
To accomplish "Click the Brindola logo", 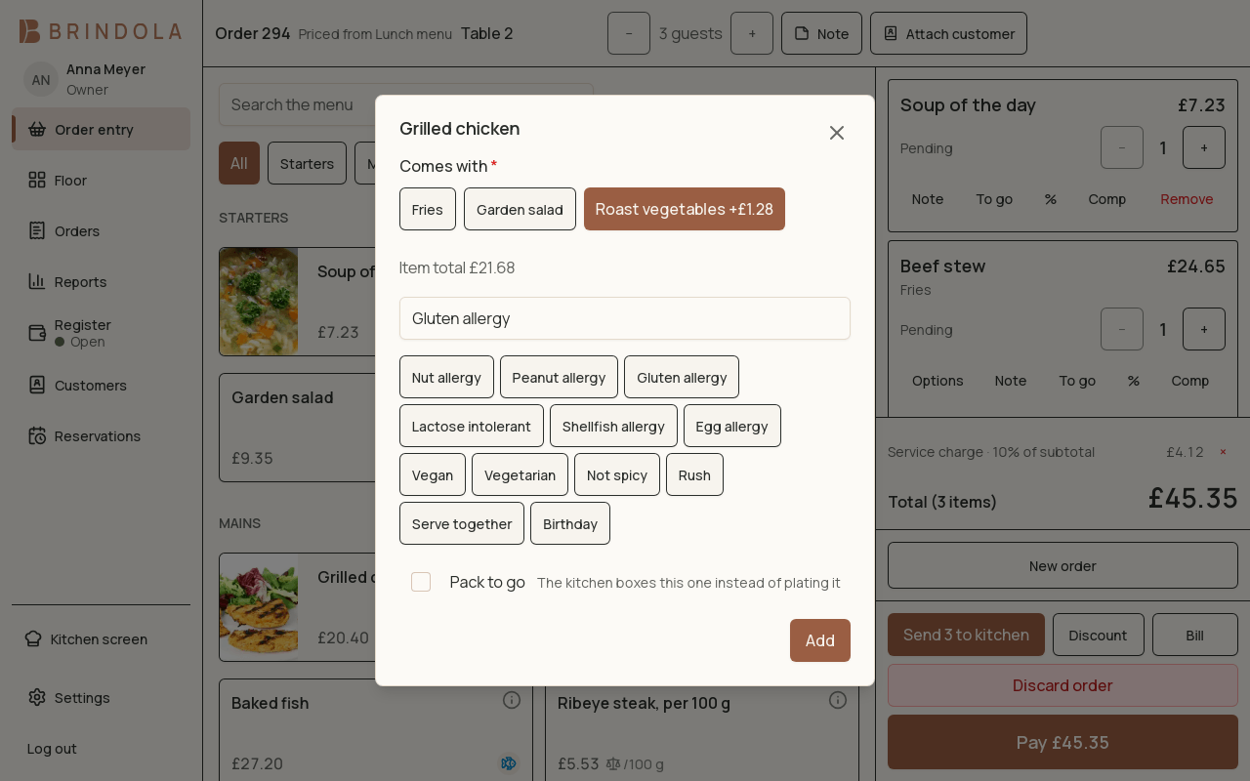I will pyautogui.click(x=101, y=31).
